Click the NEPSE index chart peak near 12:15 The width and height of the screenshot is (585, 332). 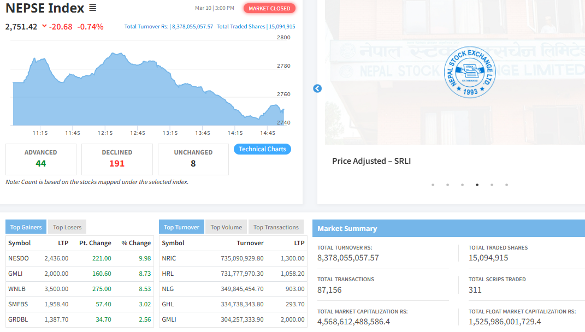point(115,54)
